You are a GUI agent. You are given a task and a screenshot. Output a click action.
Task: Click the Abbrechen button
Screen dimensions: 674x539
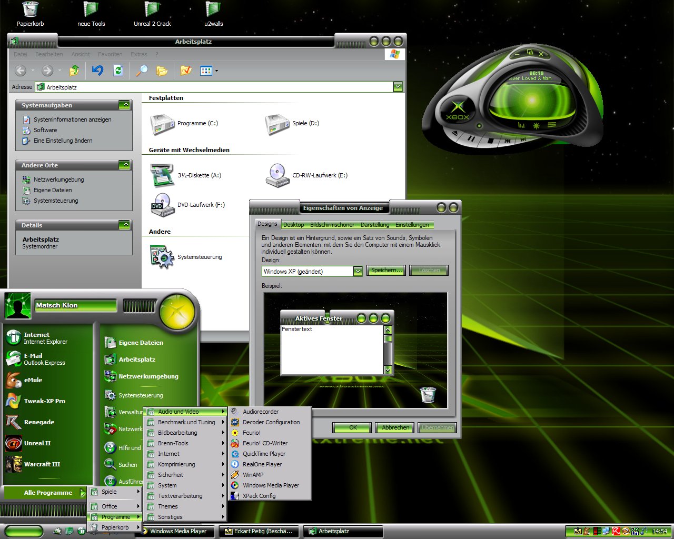pyautogui.click(x=395, y=427)
